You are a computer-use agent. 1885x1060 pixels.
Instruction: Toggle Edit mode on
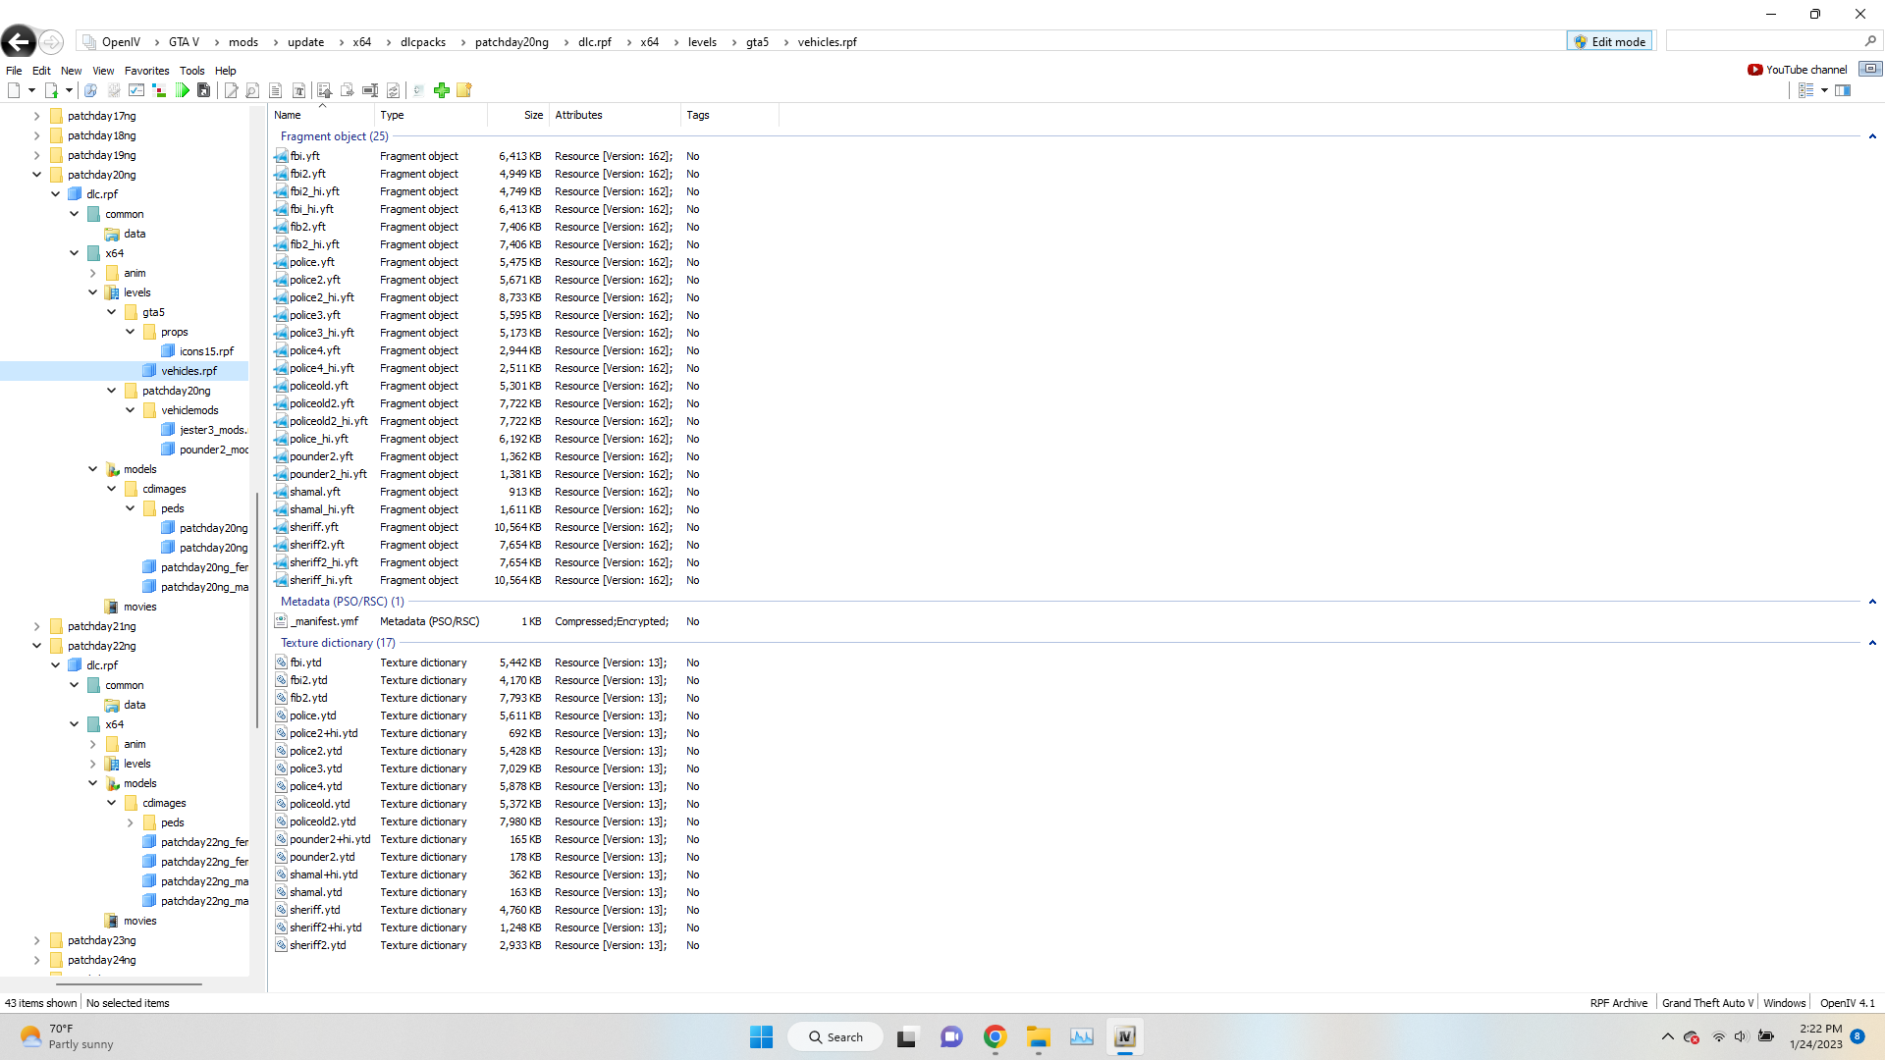(1609, 41)
